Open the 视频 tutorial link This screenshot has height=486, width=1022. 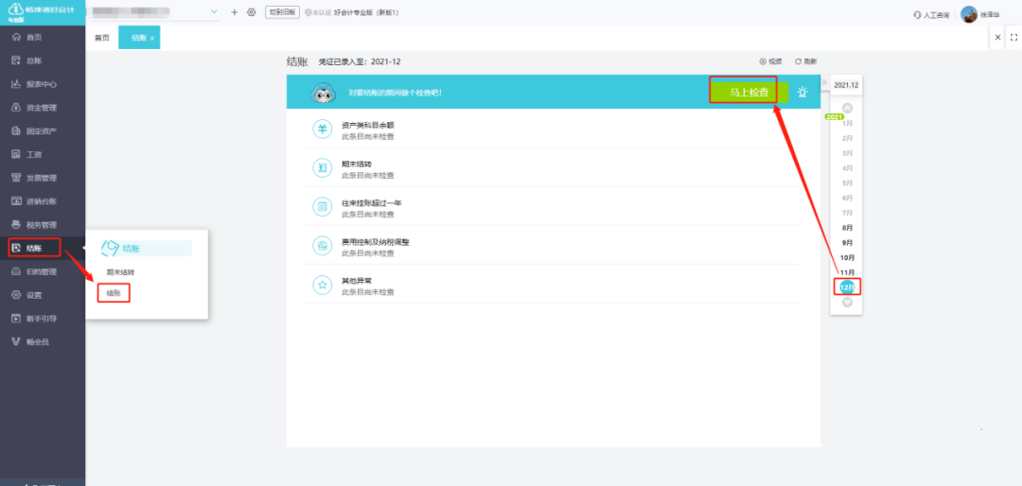pyautogui.click(x=770, y=61)
